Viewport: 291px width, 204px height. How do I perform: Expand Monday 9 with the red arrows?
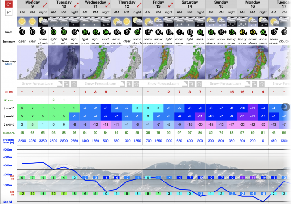click(x=45, y=5)
